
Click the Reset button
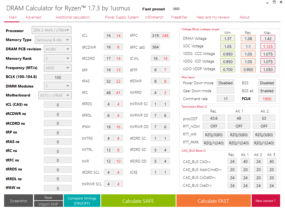click(x=48, y=197)
